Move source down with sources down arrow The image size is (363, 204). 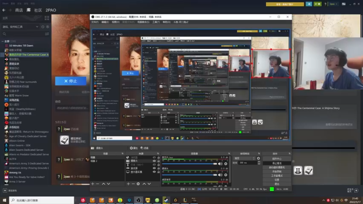(149, 184)
